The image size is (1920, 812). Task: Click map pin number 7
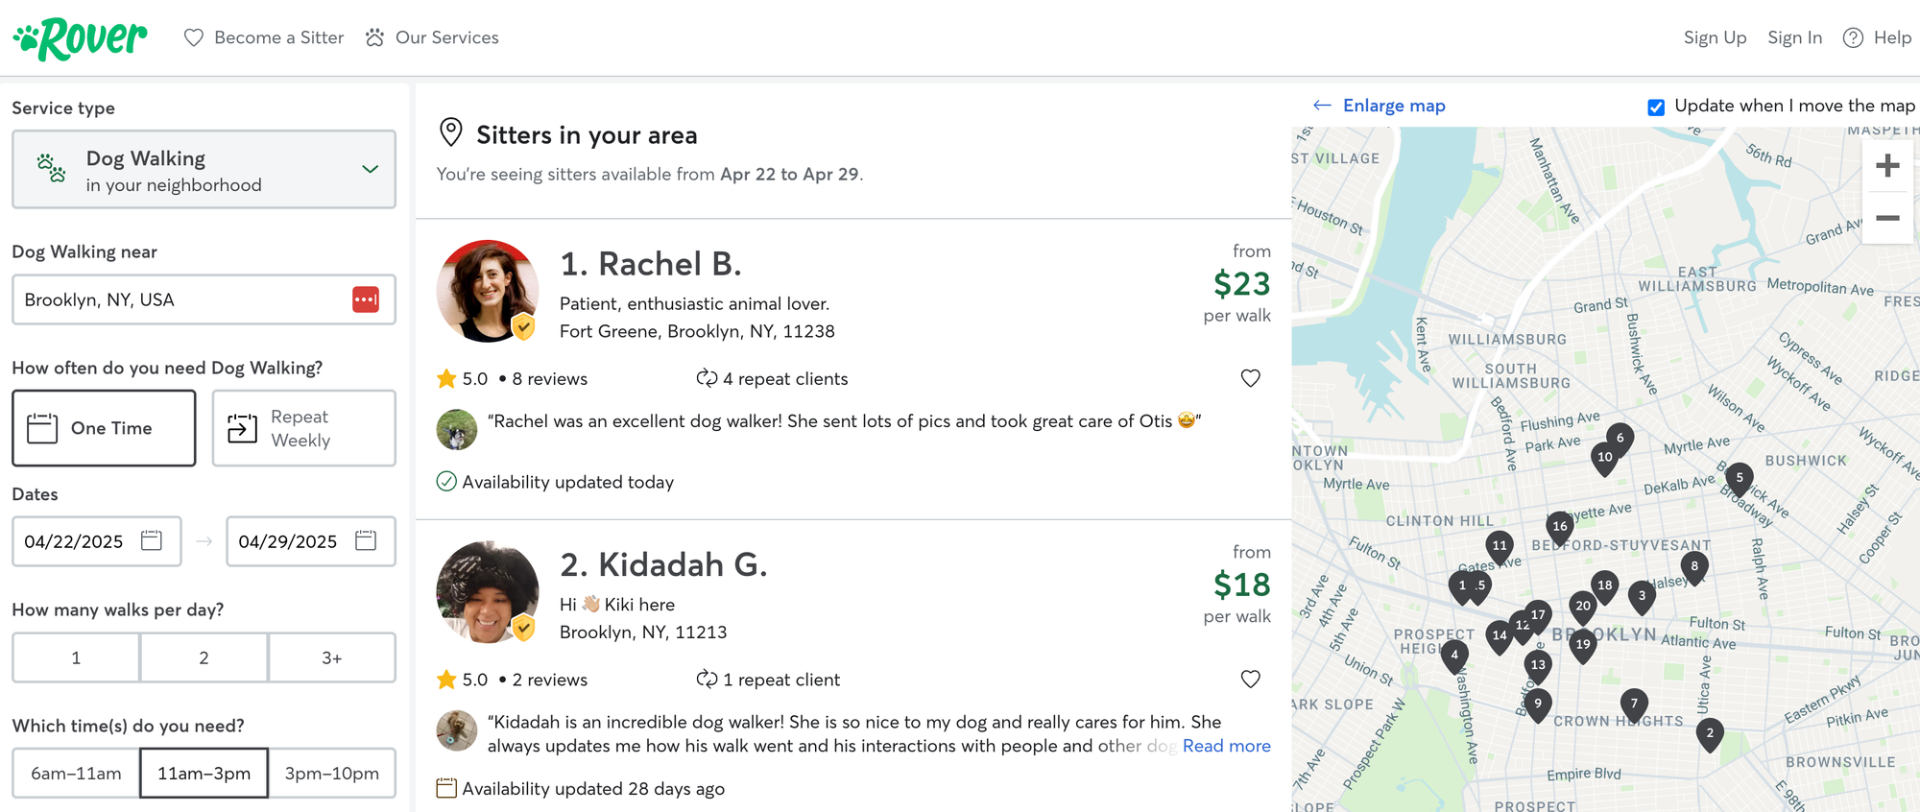point(1634,705)
